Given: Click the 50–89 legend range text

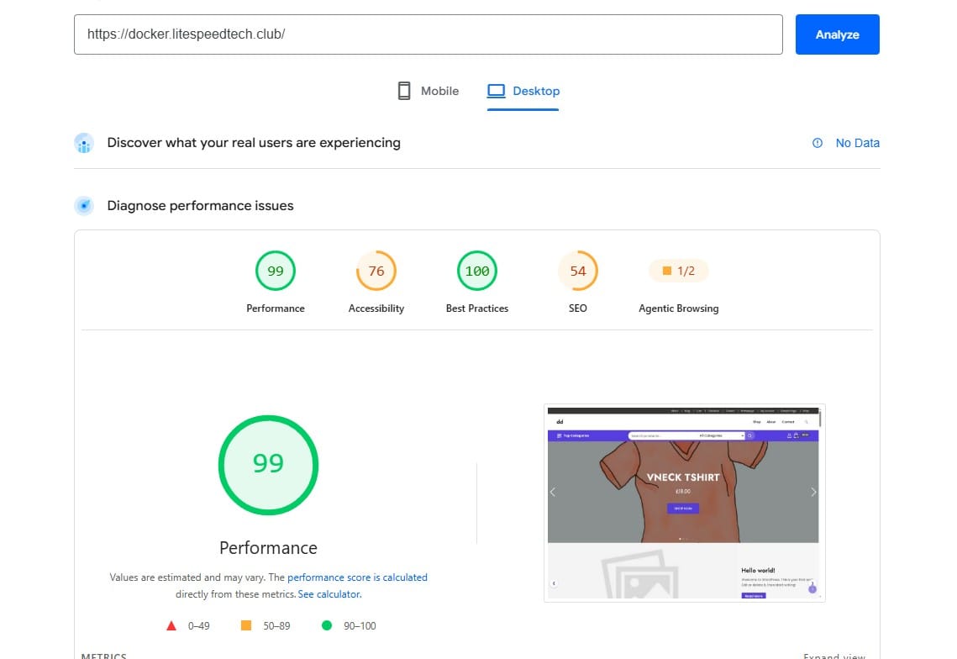Looking at the screenshot, I should [276, 626].
